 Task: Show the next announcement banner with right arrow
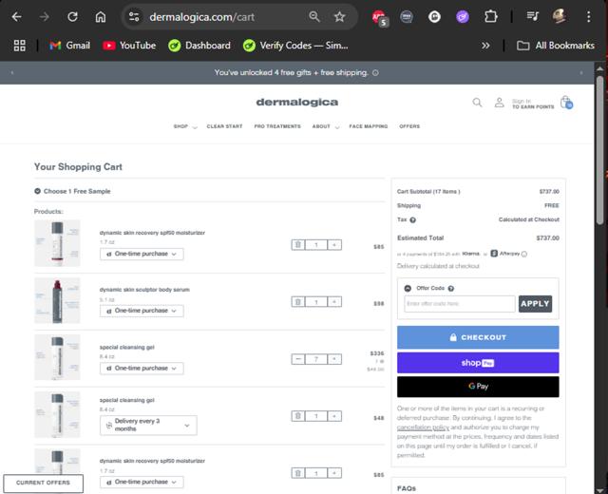coord(580,72)
